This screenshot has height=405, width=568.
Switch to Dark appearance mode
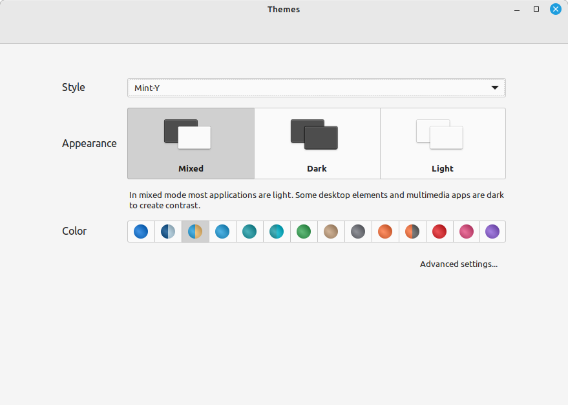317,143
